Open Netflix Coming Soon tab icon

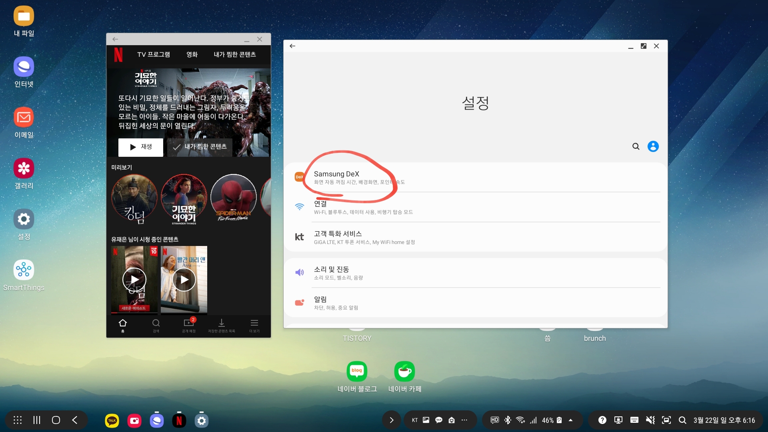pyautogui.click(x=189, y=322)
